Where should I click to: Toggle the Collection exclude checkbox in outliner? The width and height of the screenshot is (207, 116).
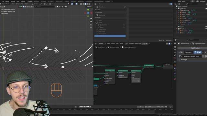(x=206, y=8)
